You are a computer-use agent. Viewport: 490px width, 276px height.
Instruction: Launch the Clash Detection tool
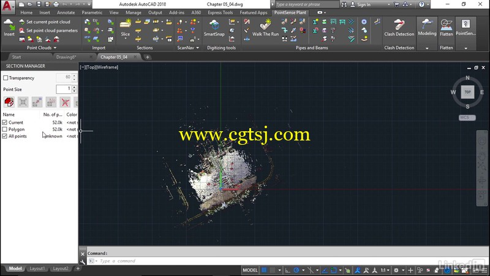pos(399,28)
